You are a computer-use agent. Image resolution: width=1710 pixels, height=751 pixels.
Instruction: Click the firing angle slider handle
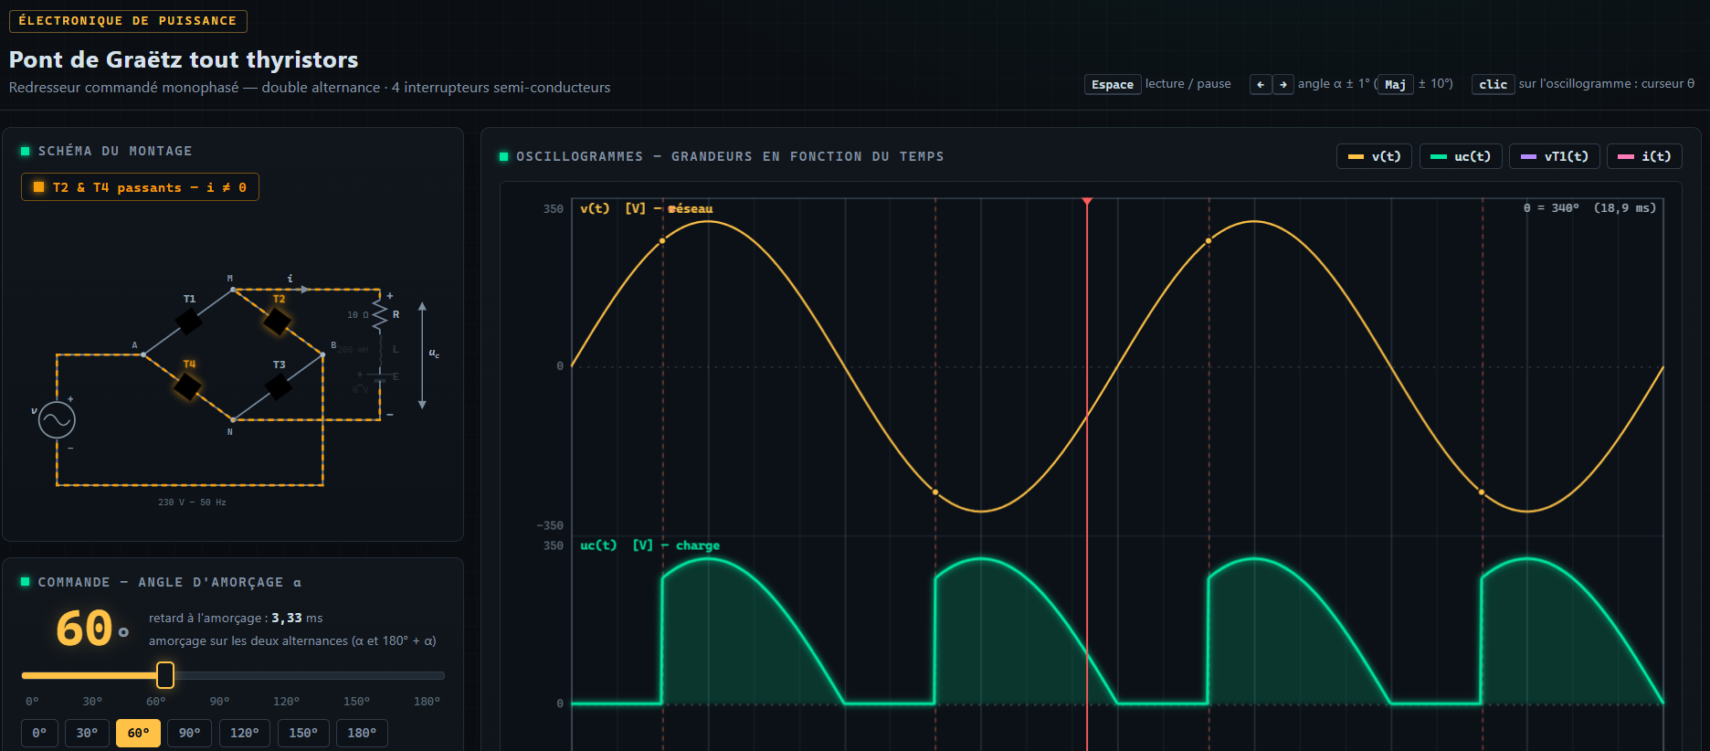point(165,675)
